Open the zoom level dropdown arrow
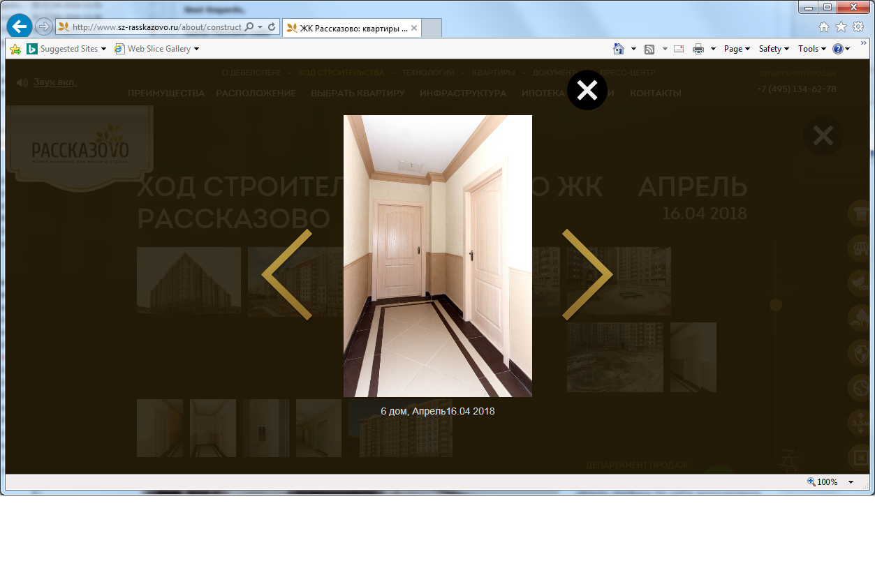The height and width of the screenshot is (582, 875). 851,482
